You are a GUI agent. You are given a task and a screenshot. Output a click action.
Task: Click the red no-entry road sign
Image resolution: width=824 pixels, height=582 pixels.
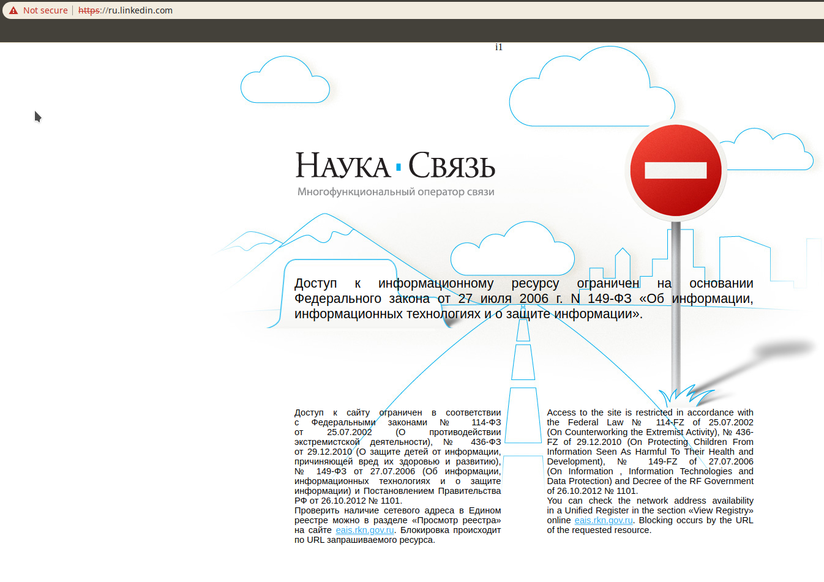(x=676, y=170)
